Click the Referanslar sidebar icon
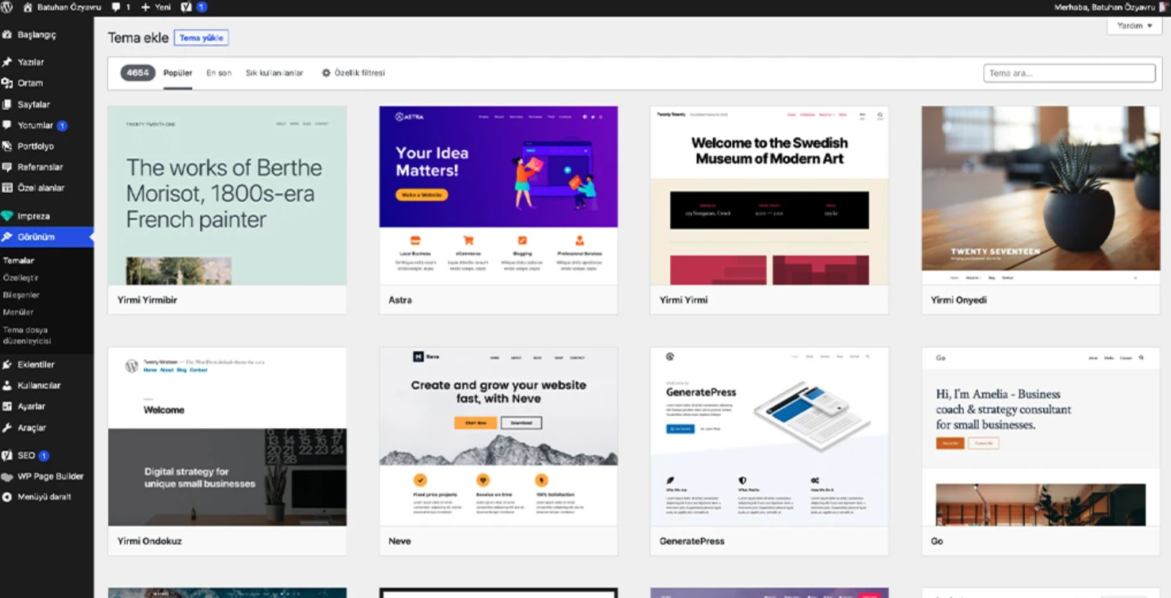The height and width of the screenshot is (598, 1171). [x=7, y=167]
